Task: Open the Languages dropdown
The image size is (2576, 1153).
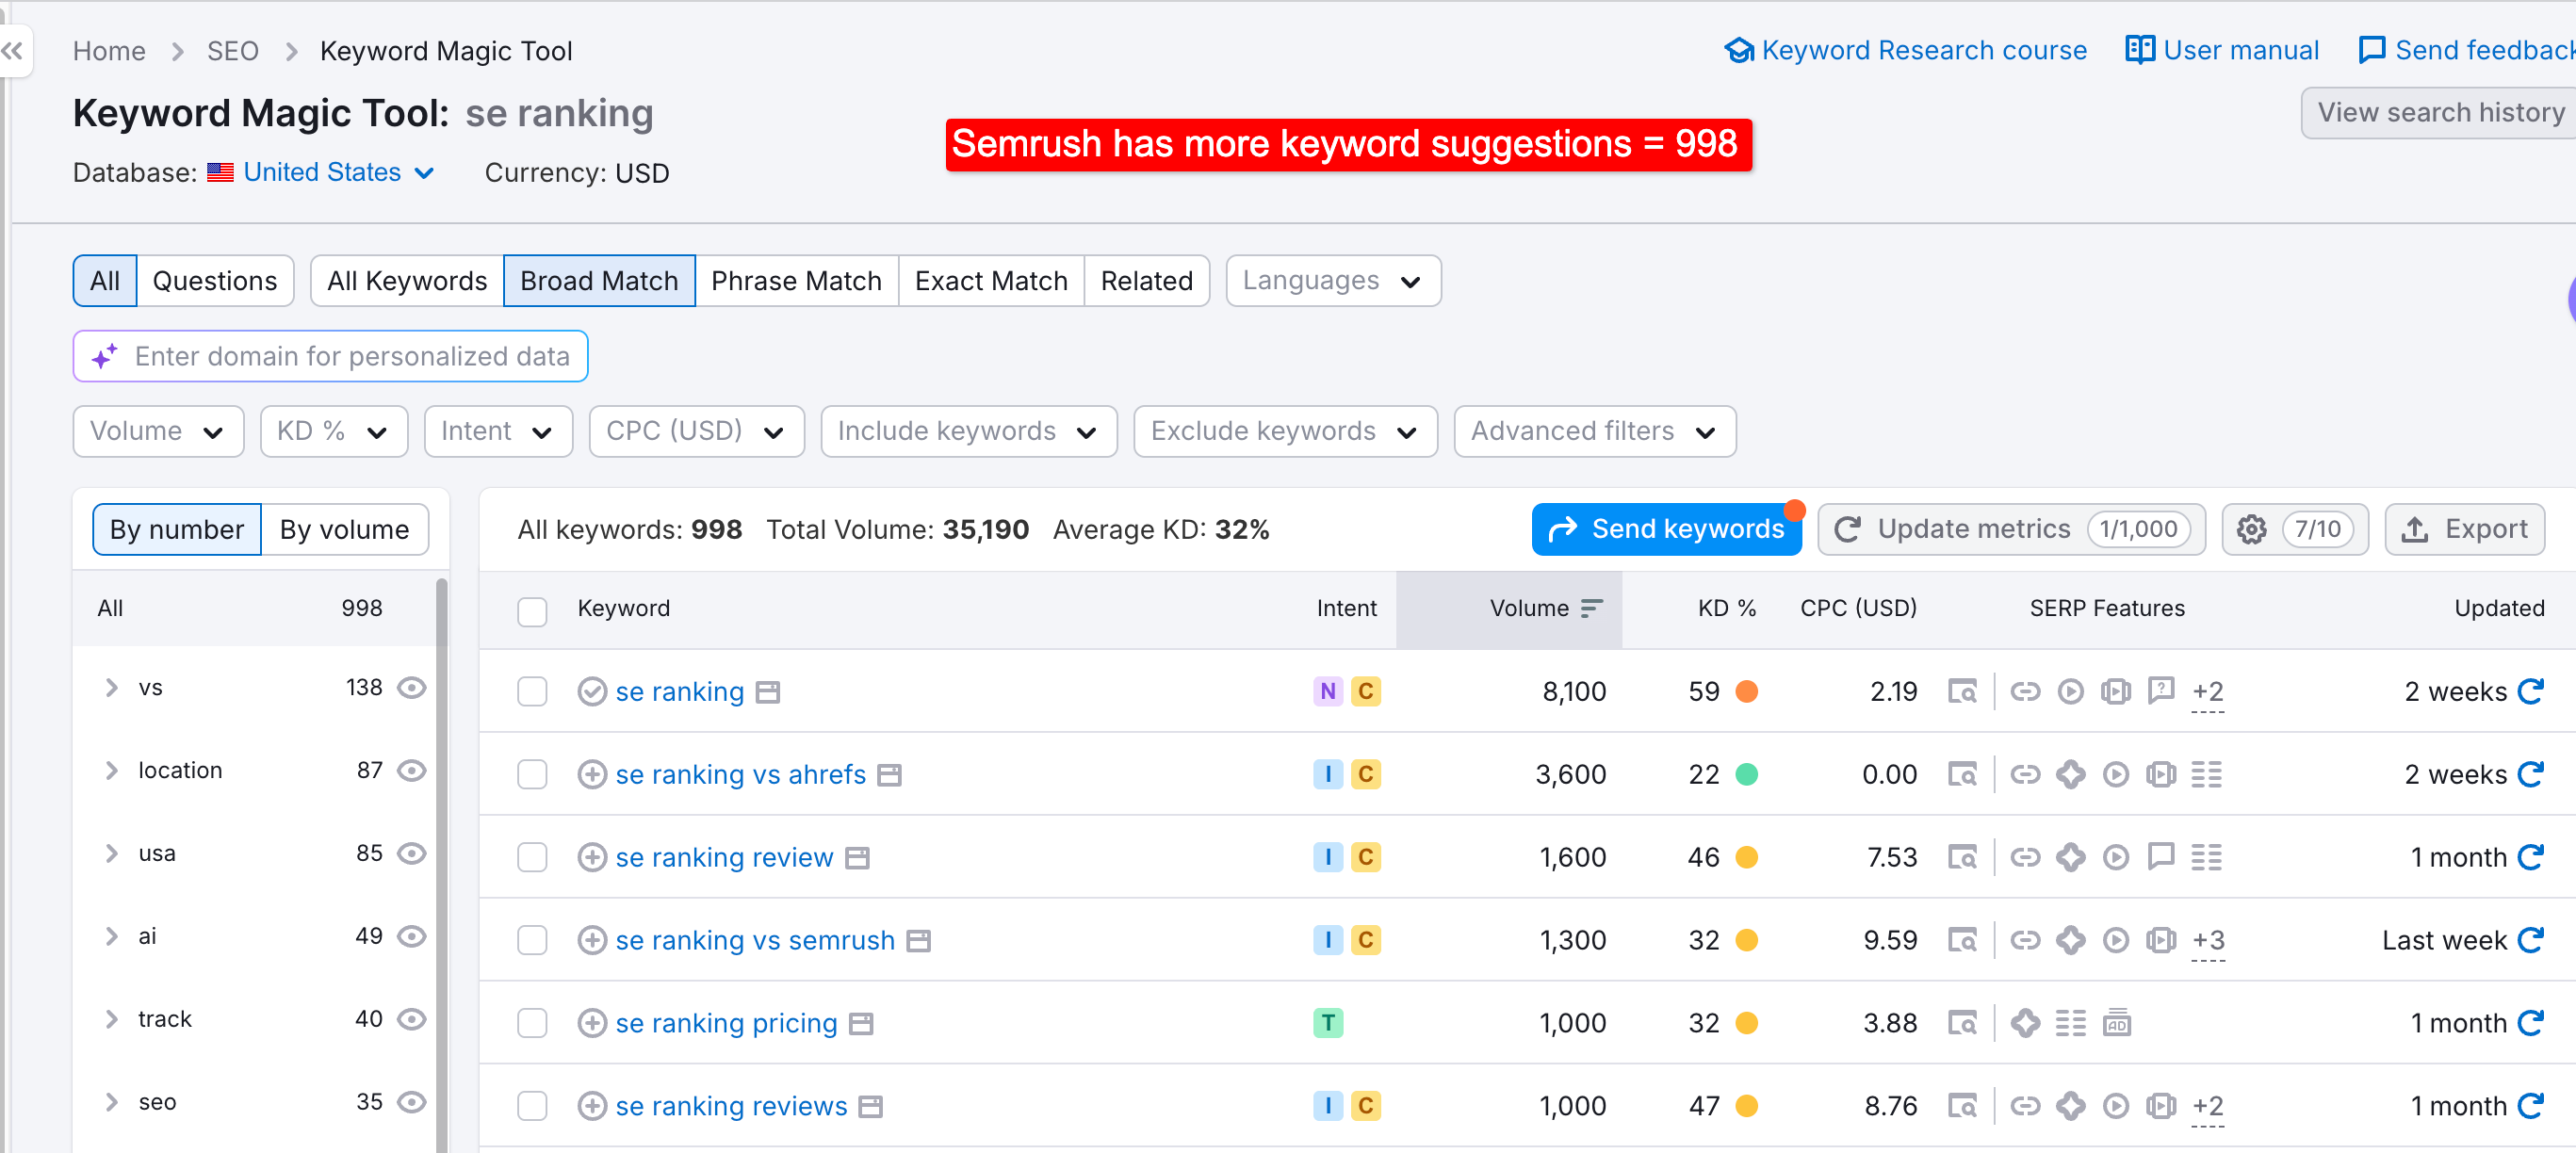Action: (1333, 281)
